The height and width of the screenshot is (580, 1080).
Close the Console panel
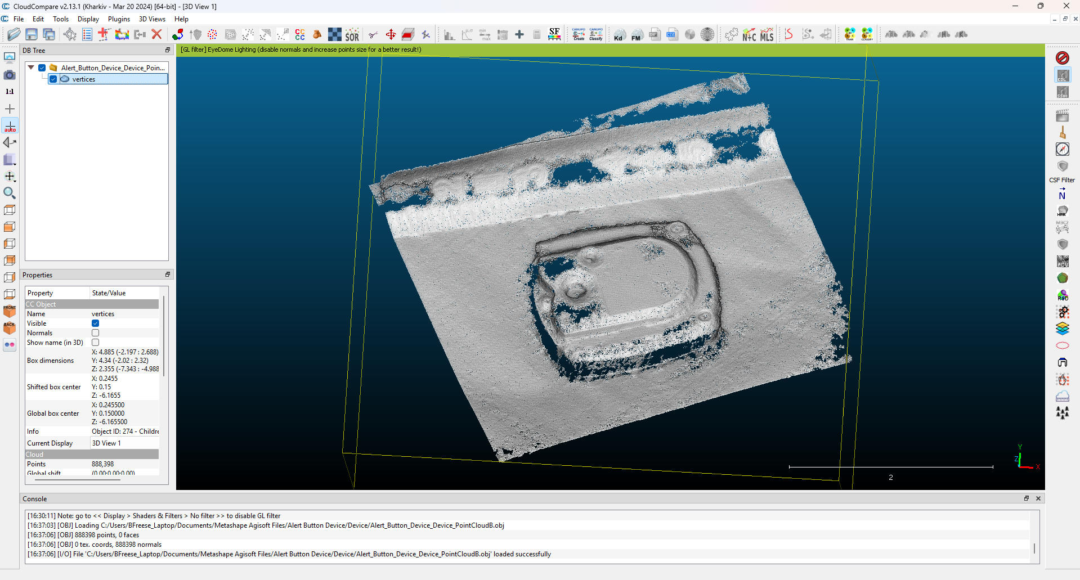point(1038,498)
